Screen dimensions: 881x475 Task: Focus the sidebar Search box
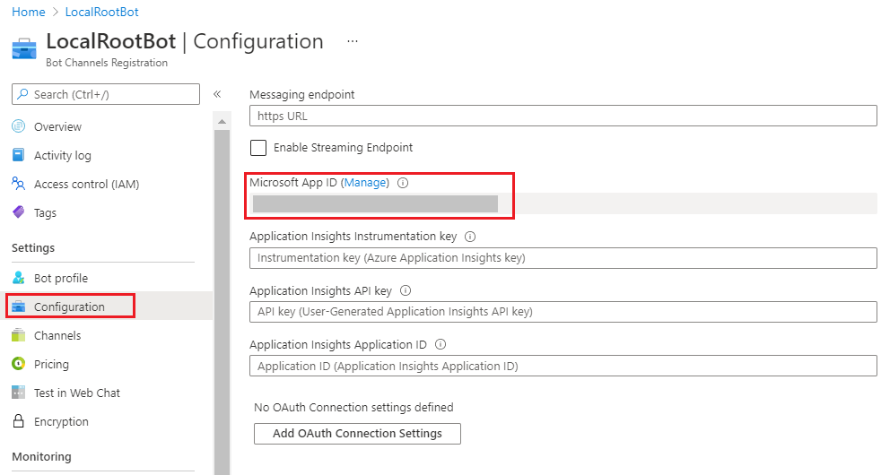tap(106, 94)
